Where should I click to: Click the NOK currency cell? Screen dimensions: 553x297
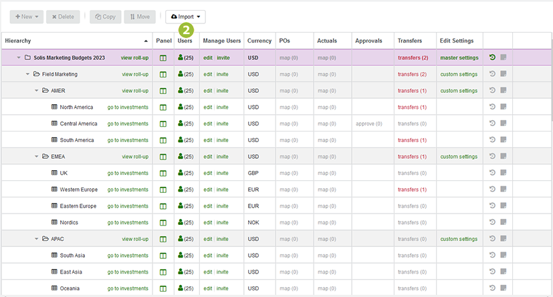253,222
